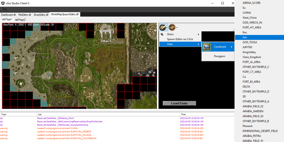This screenshot has height=142, width=284.
Task: Switch to the tabPage2 tab
Action: [20, 20]
